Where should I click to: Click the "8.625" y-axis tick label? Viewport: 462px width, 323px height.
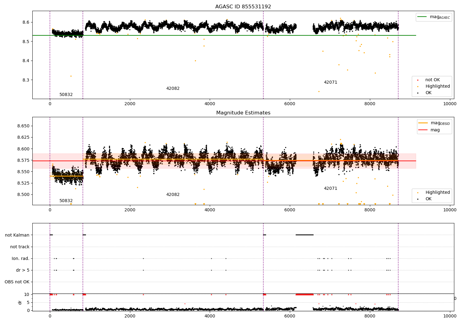coord(23,138)
